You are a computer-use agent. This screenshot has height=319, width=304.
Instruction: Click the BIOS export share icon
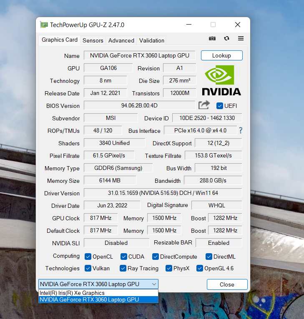(x=204, y=105)
